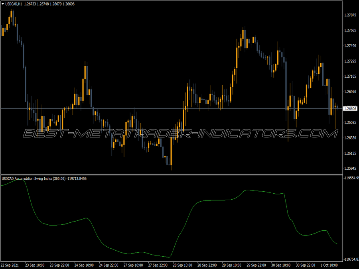Screen dimensions: 359x269
Task: Click the 27 Sep 22:00 time label
Action: tap(158, 265)
